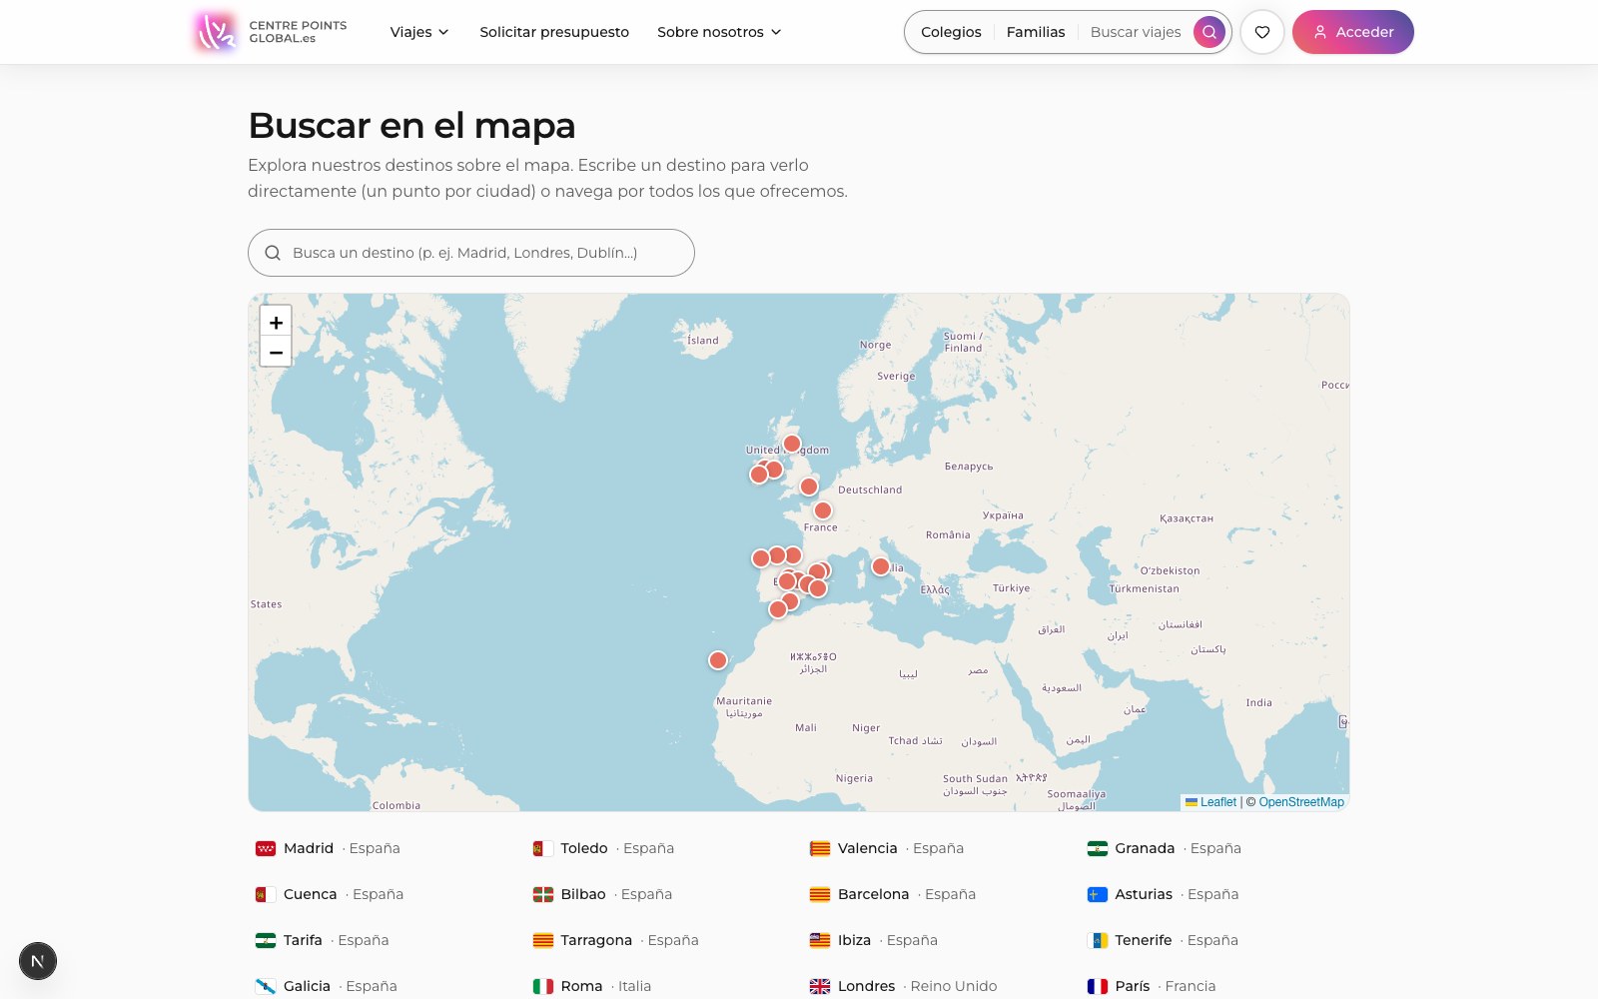Viewport: 1598px width, 999px height.
Task: Select Roma from the destination list
Action: [x=592, y=986]
